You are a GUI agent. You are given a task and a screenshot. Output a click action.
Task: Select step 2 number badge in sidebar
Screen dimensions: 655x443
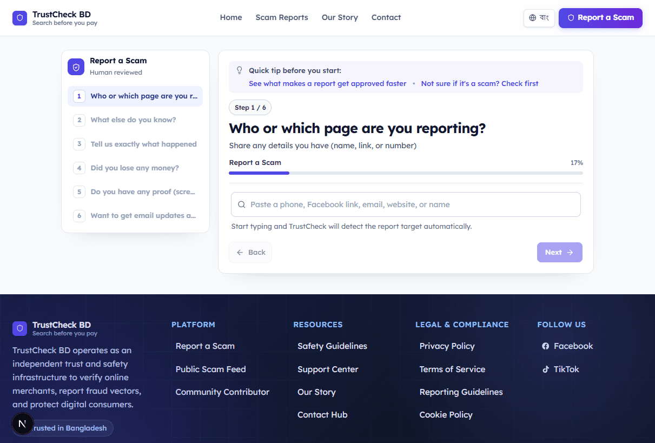coord(79,120)
